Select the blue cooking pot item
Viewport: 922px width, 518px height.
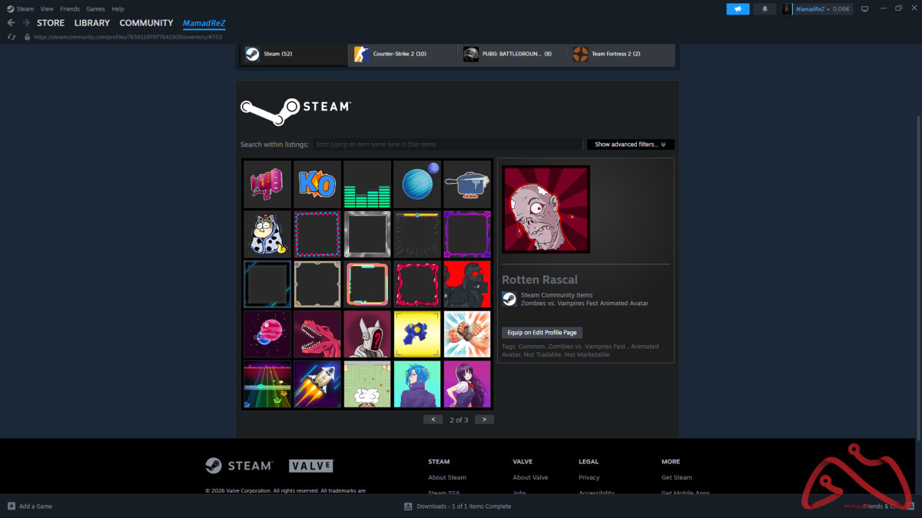click(467, 184)
